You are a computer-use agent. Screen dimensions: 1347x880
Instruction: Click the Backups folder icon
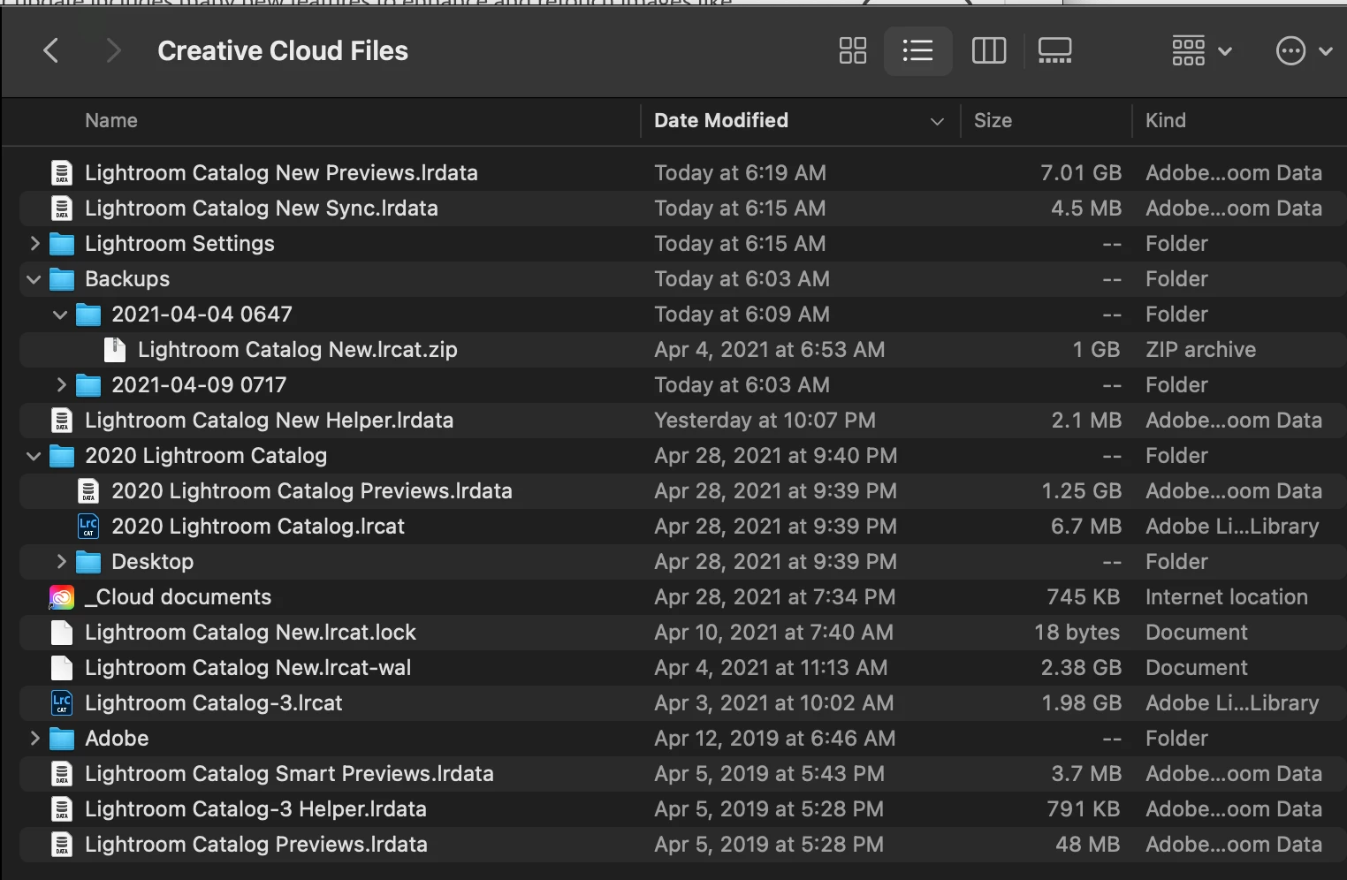(62, 279)
